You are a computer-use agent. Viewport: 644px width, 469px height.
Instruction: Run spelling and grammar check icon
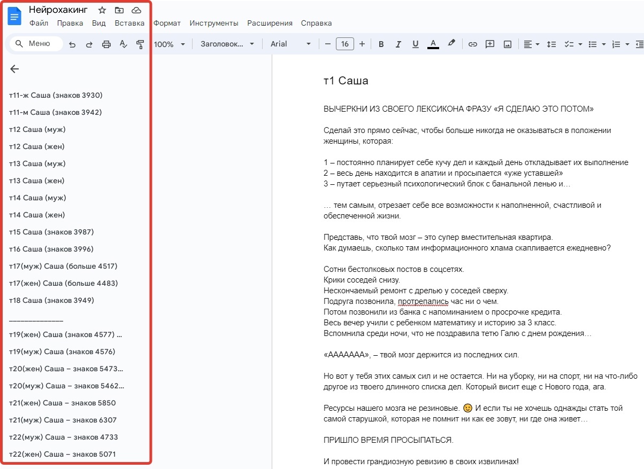124,44
